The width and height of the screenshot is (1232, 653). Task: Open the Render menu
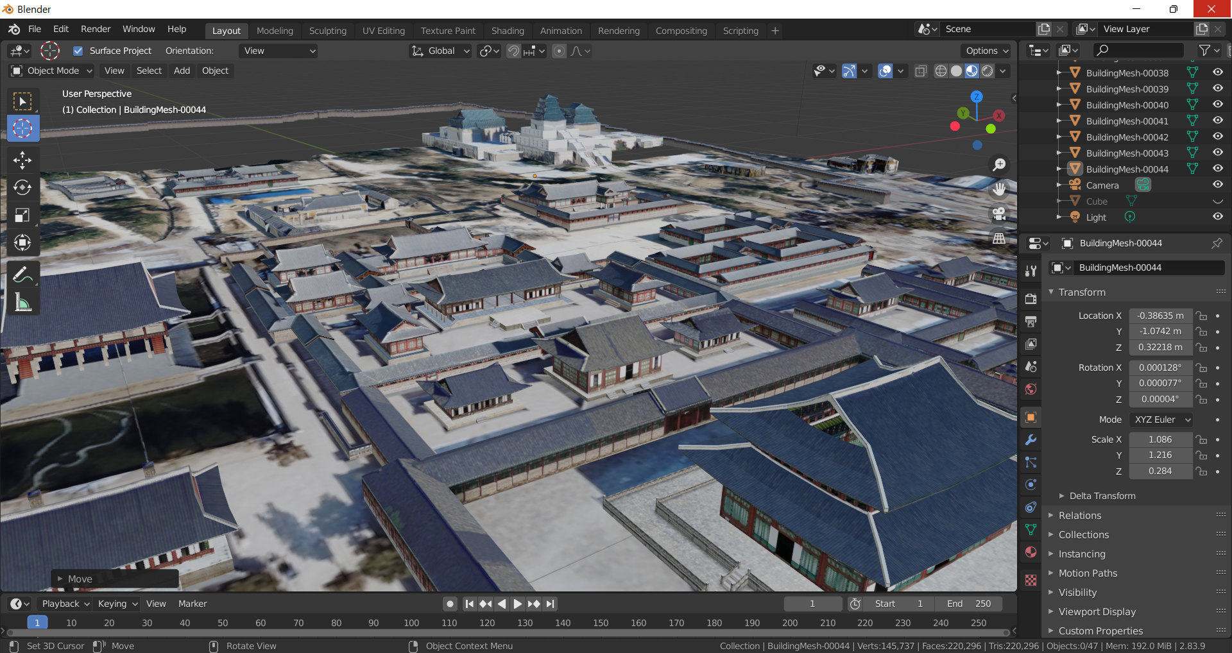[96, 29]
